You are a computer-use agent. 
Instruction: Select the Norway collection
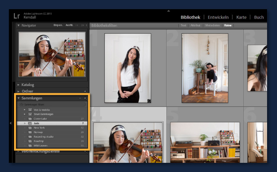click(52, 132)
